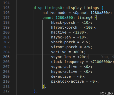Click the vsync-len value 20
Viewport: 114px width, 95px height.
coord(82,57)
